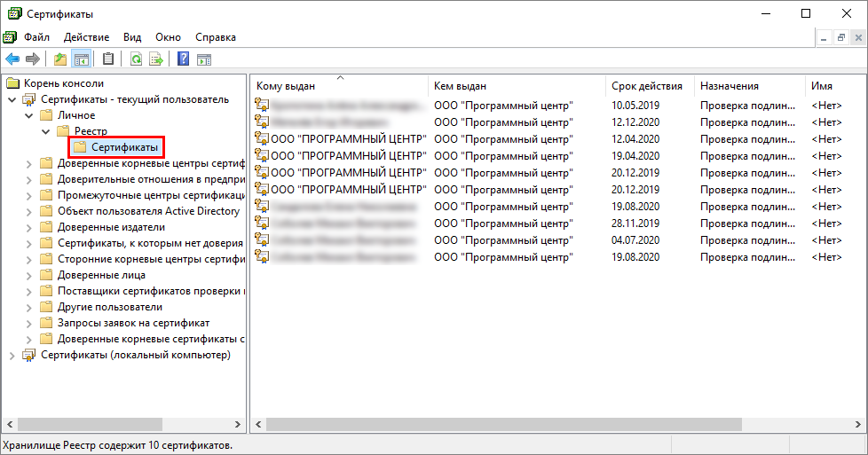
Task: Click the Refresh icon in the toolbar
Action: coord(136,59)
